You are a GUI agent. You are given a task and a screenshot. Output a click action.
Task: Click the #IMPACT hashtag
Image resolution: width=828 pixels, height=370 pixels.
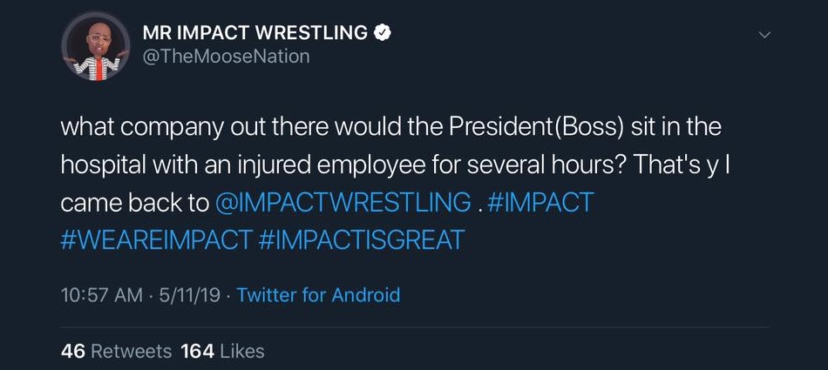pyautogui.click(x=540, y=203)
